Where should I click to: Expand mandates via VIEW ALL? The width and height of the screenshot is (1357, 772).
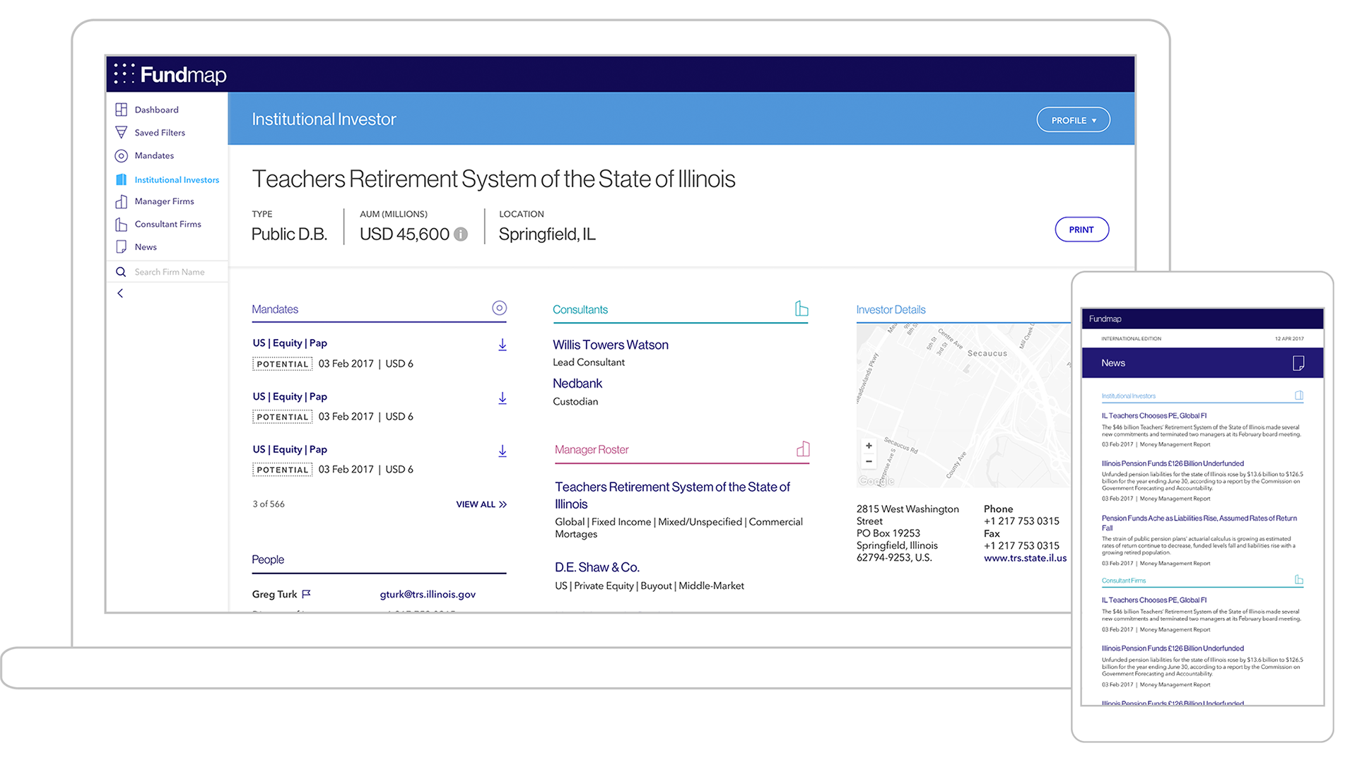click(481, 504)
